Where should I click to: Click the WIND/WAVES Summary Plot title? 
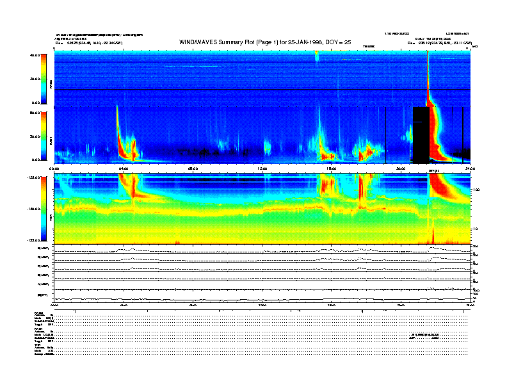265,42
